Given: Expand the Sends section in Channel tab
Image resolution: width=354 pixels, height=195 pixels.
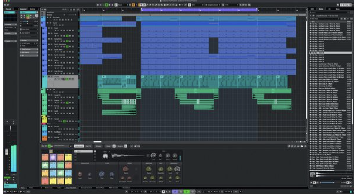Looking at the screenshot, I should tap(11, 41).
